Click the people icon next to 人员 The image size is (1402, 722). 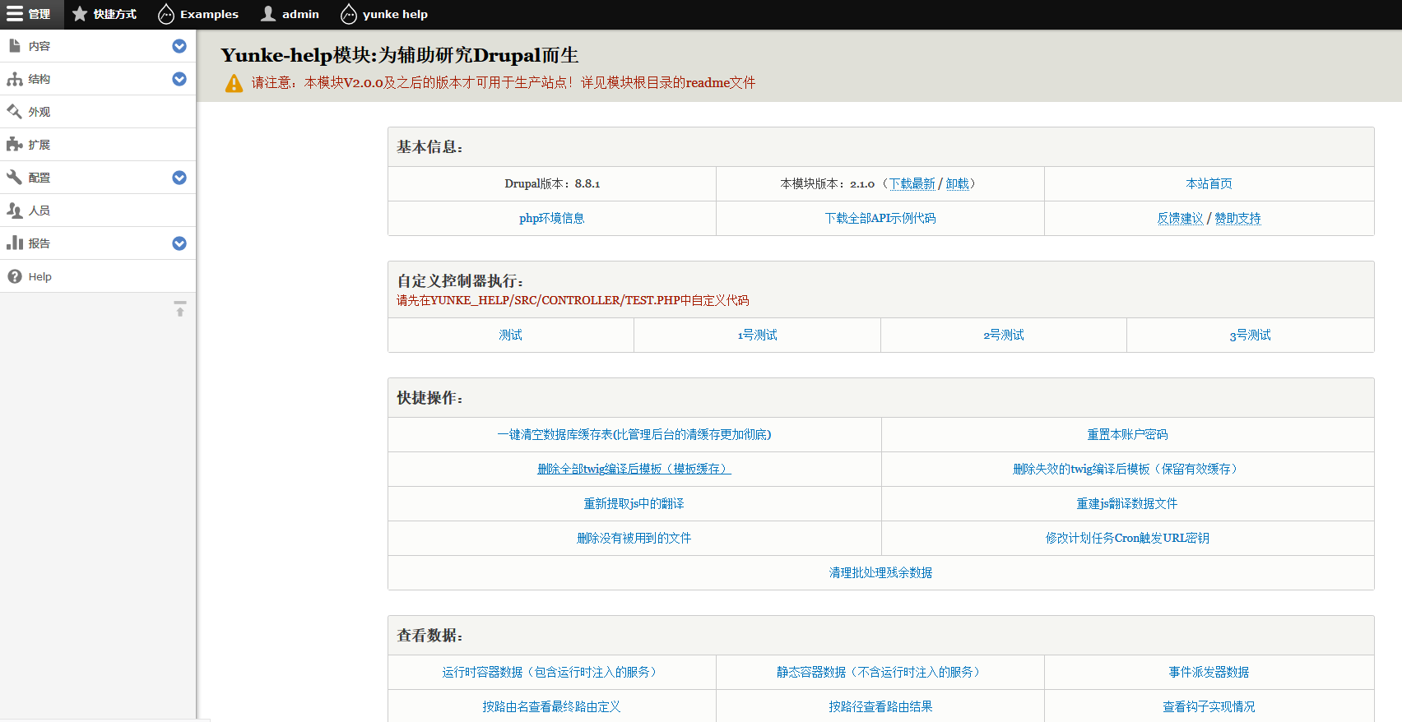15,211
